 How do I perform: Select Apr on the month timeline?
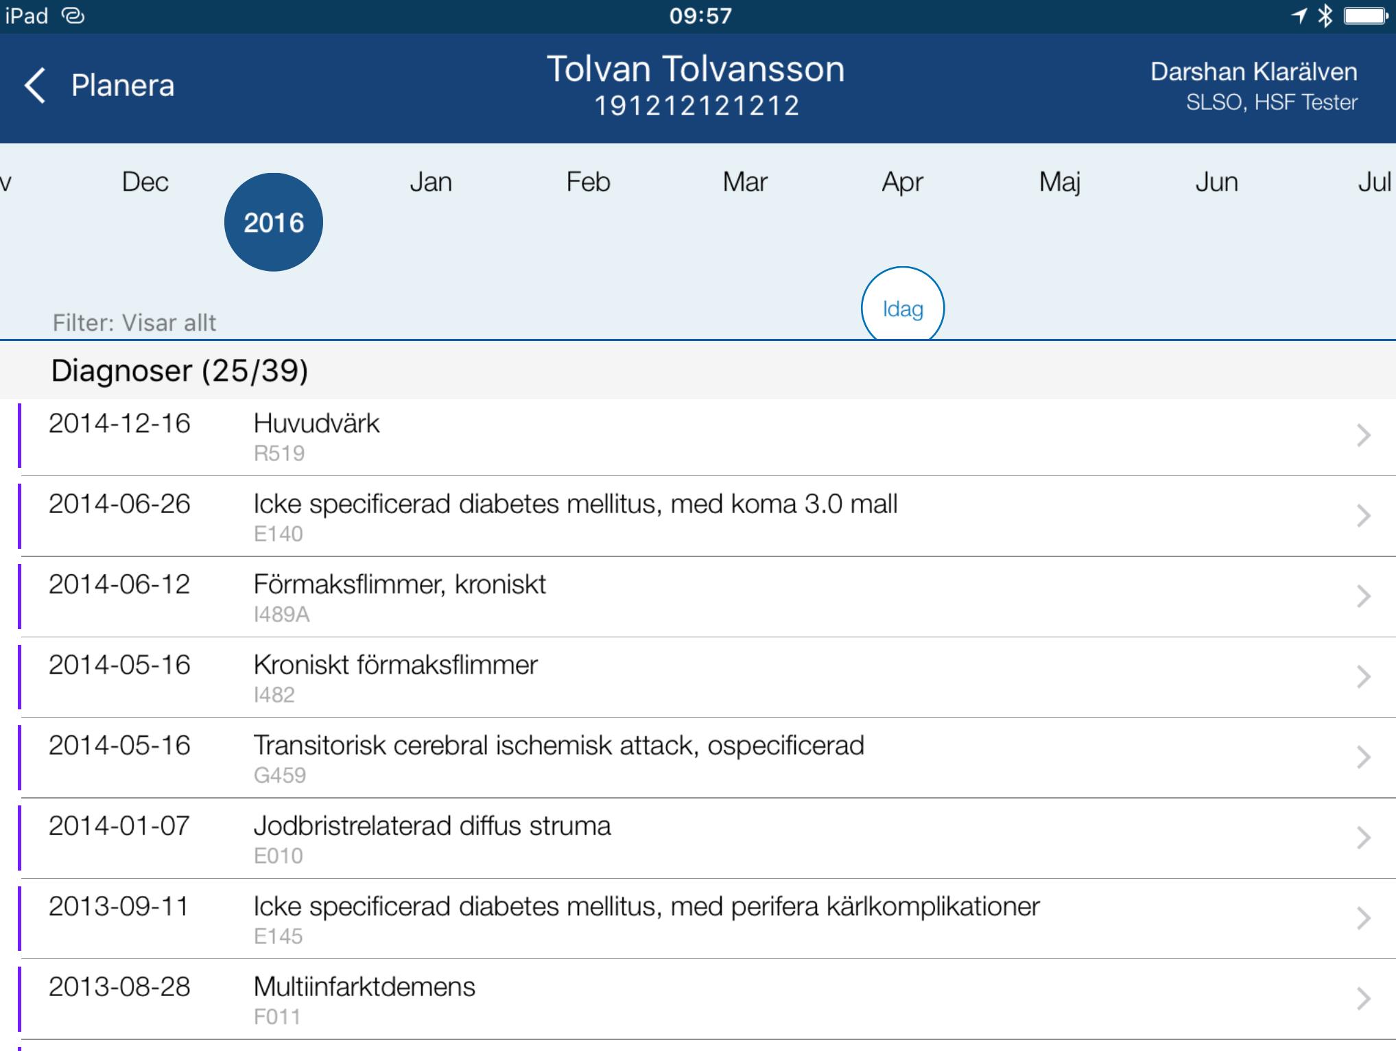click(902, 182)
